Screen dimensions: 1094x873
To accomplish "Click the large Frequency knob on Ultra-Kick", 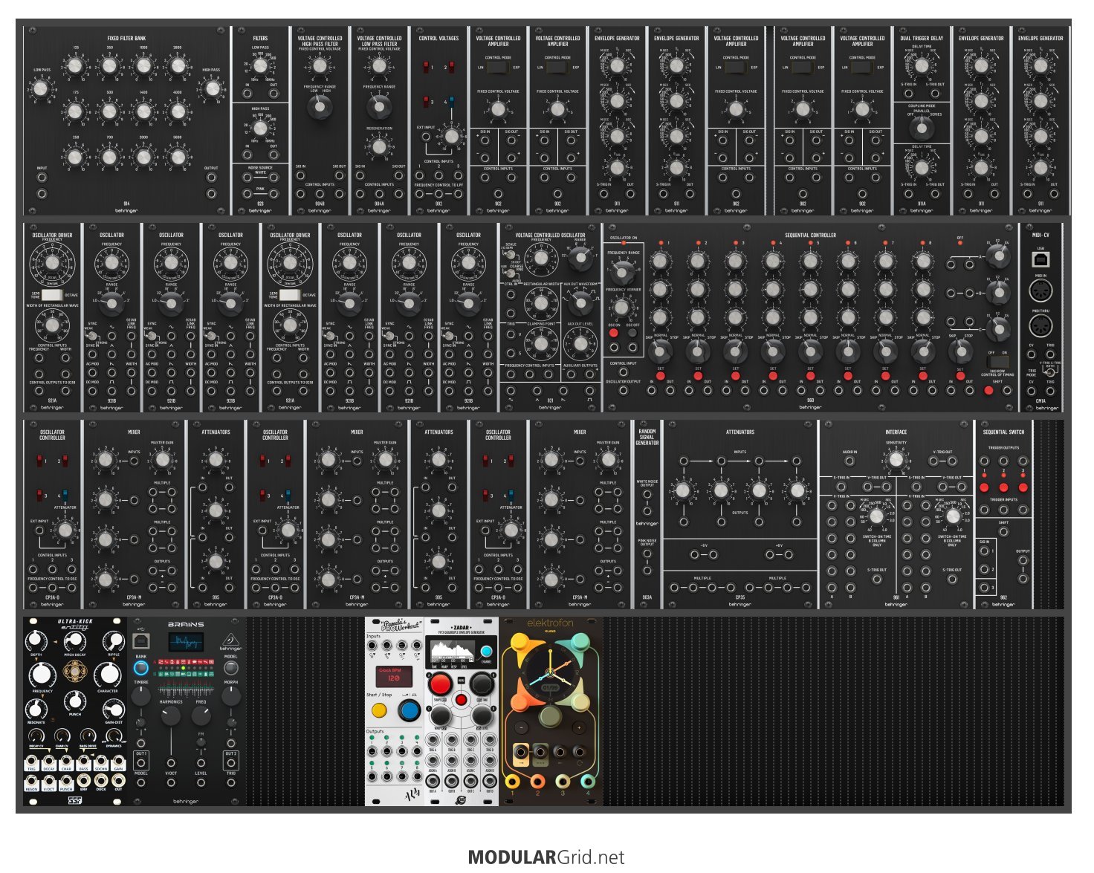I will pos(42,675).
